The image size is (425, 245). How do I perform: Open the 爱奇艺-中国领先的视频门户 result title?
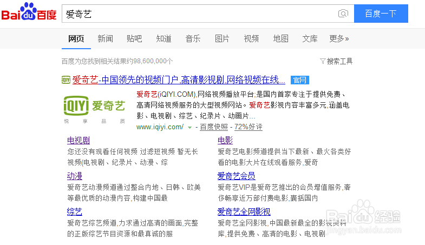[x=179, y=80]
